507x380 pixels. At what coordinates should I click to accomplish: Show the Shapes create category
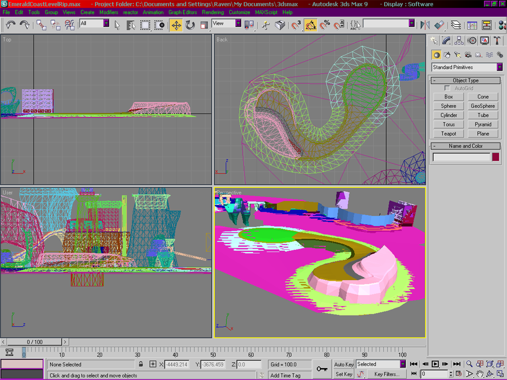click(x=447, y=55)
